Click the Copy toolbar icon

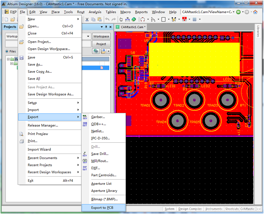pos(93,19)
